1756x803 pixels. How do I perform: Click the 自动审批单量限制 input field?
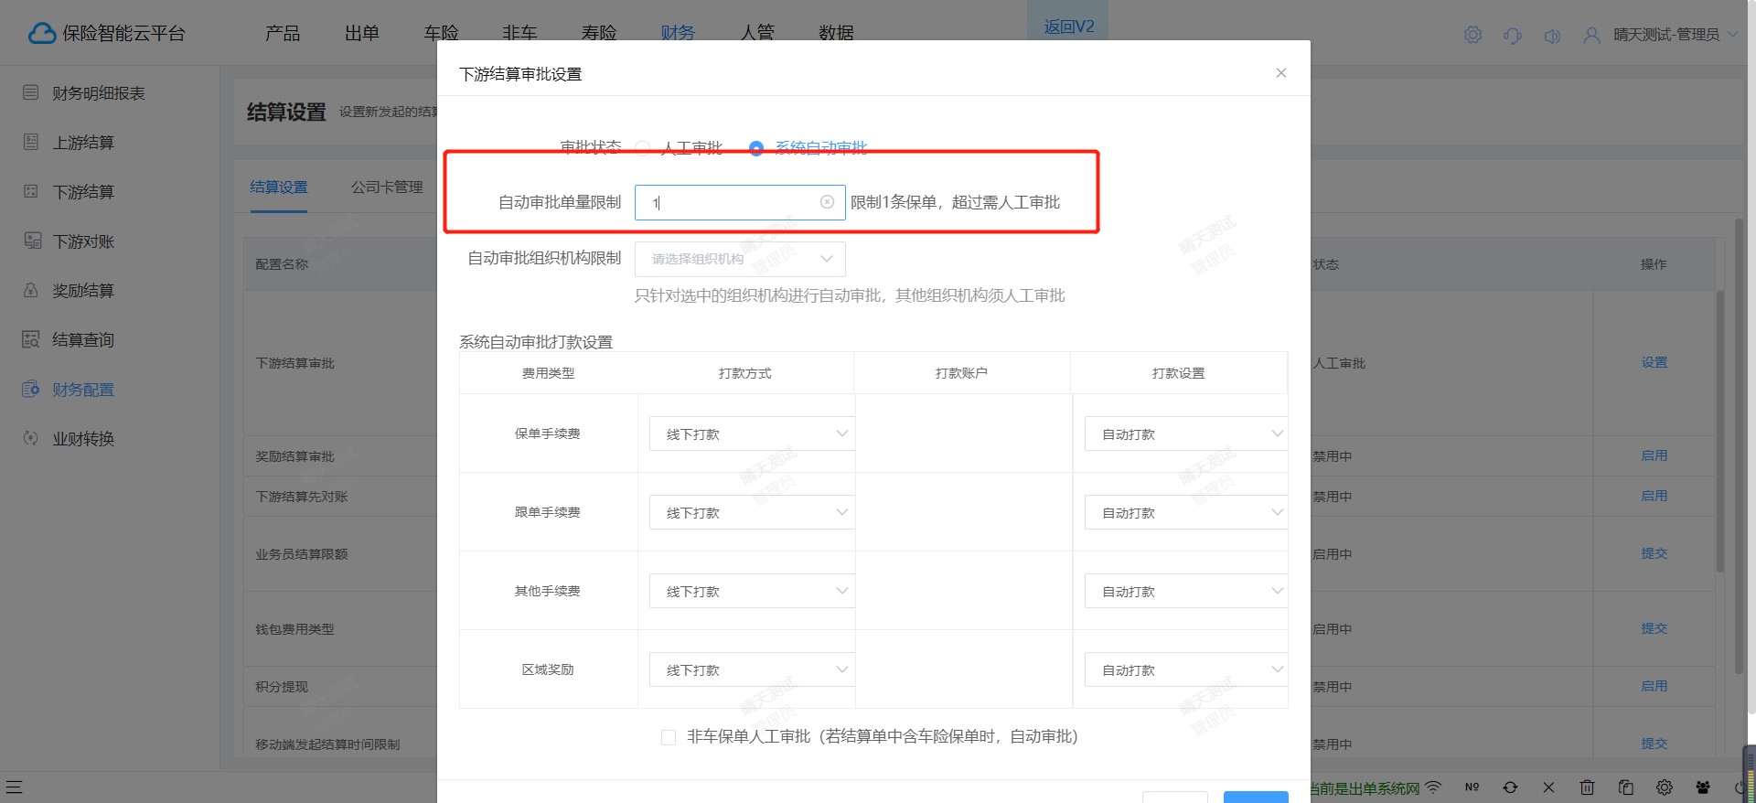click(740, 202)
